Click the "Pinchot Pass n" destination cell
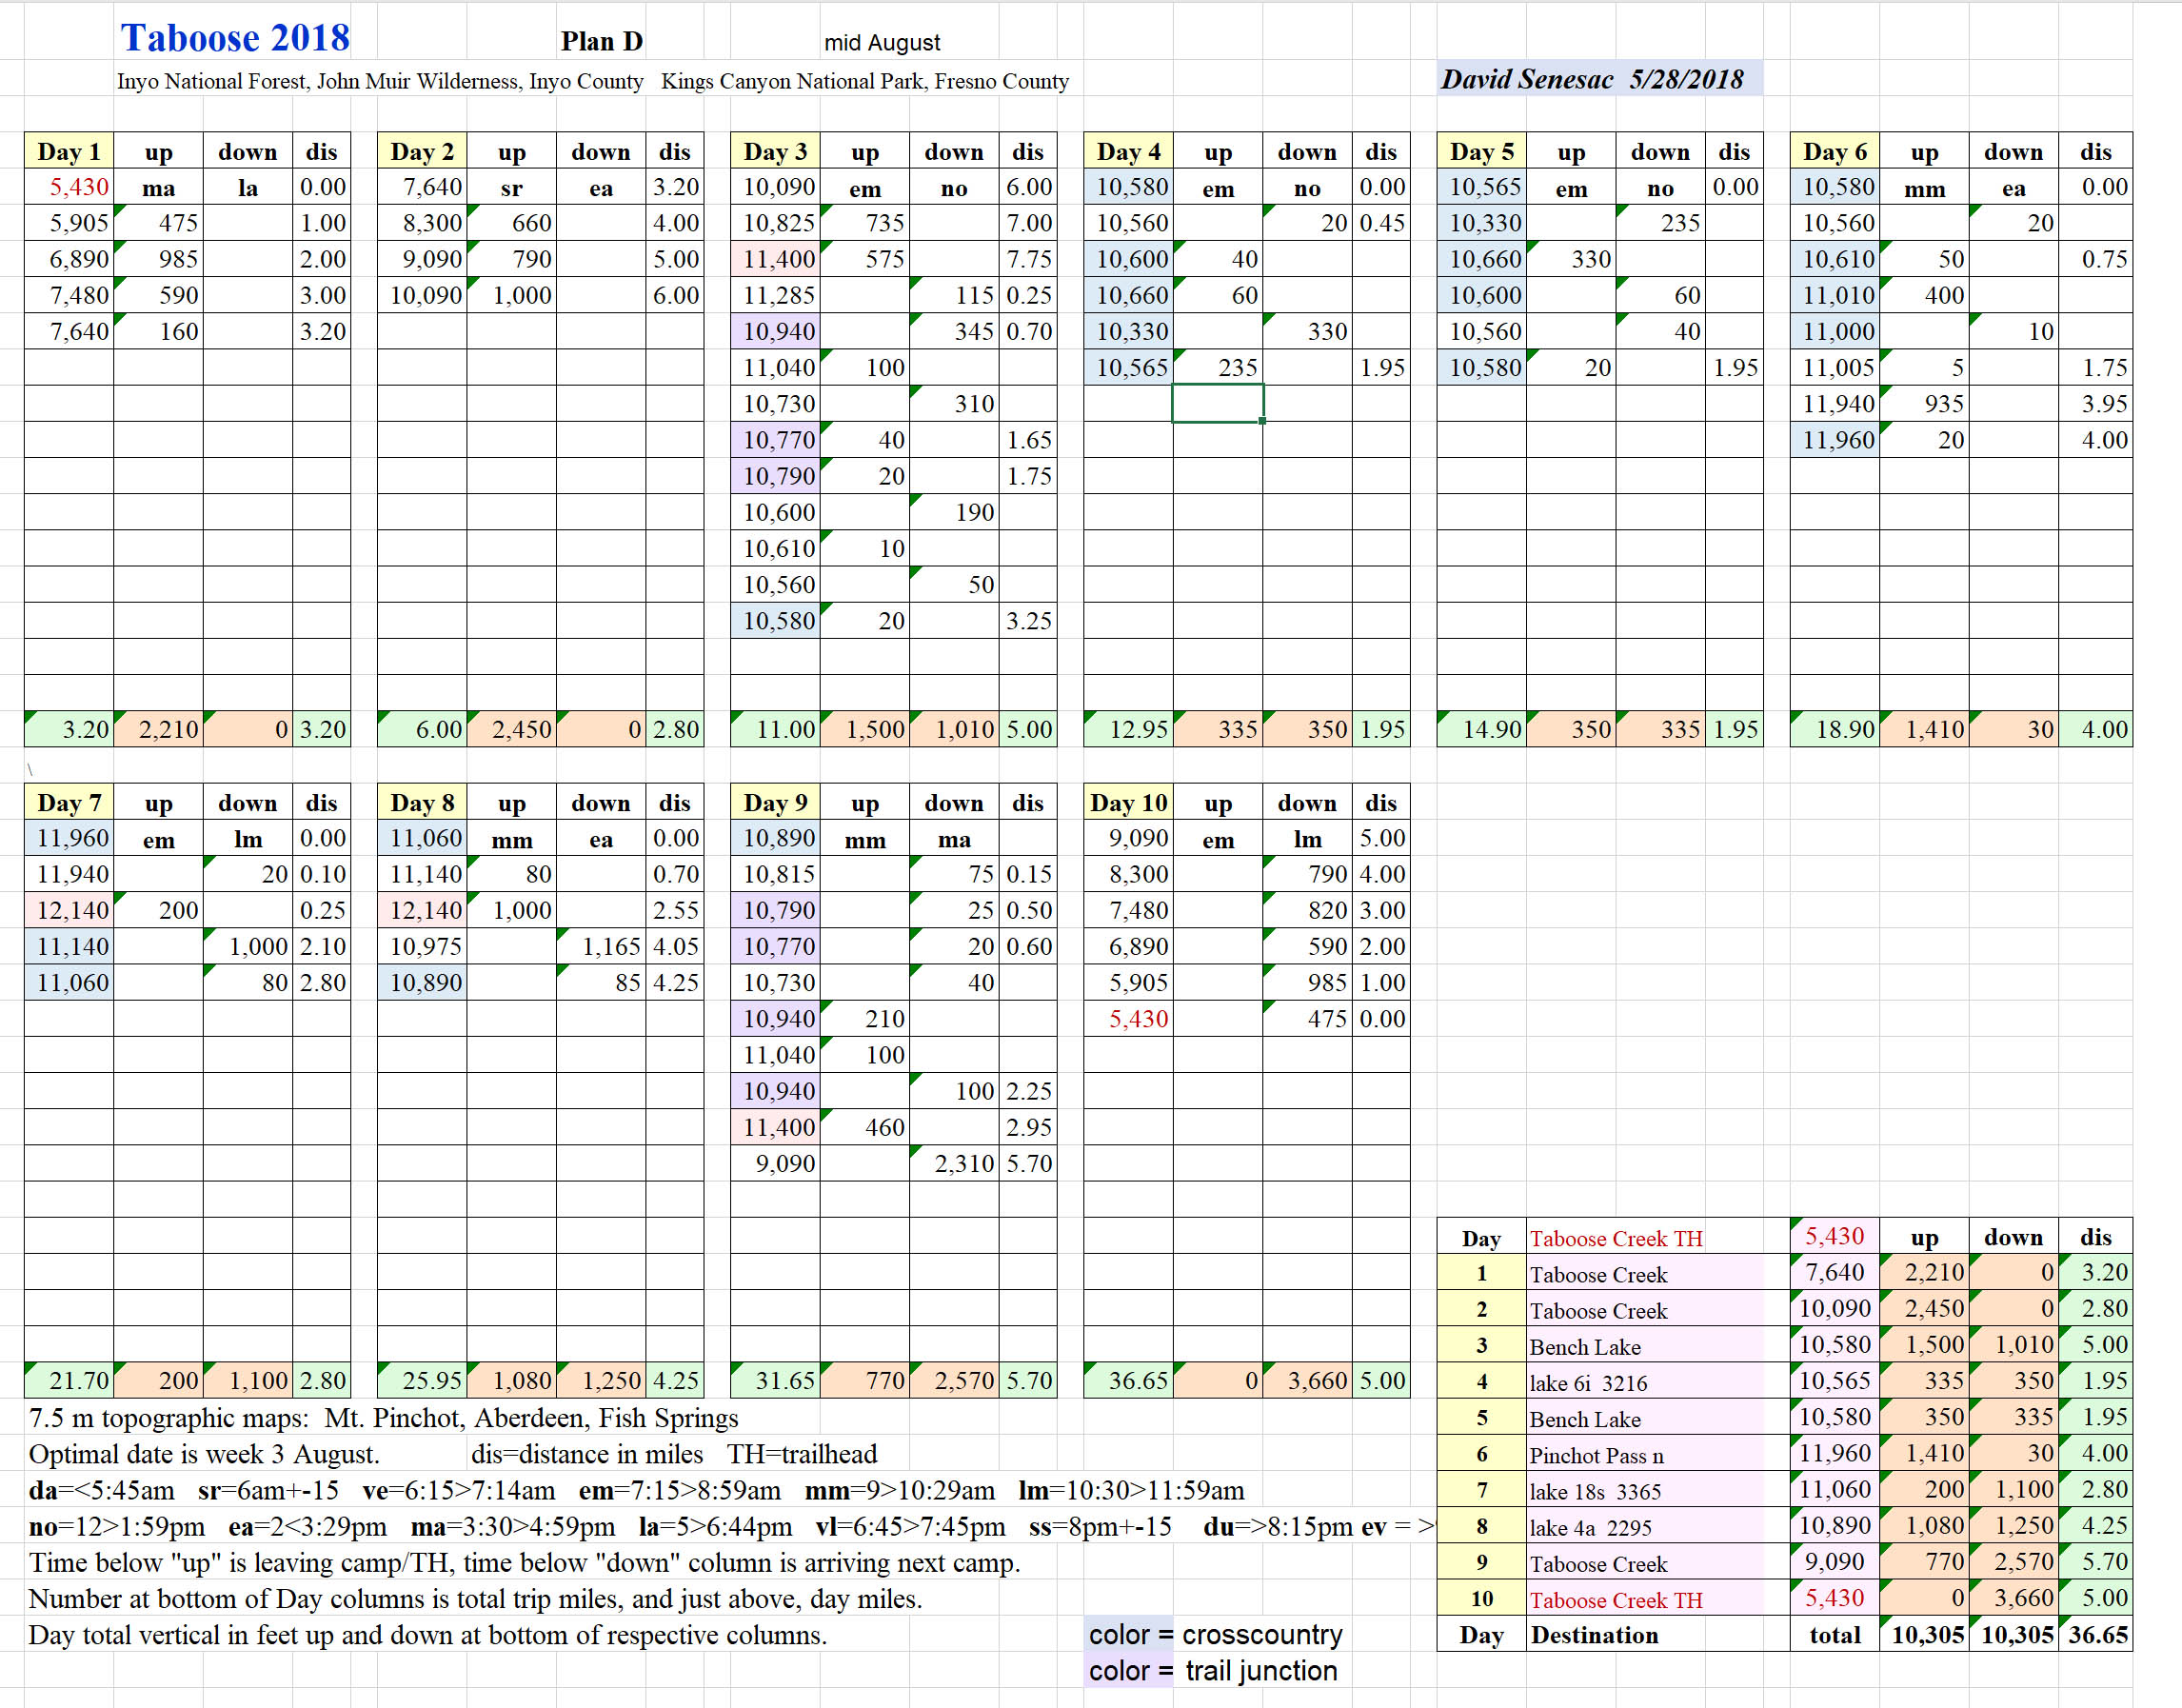Image resolution: width=2182 pixels, height=1708 pixels. click(x=1658, y=1454)
